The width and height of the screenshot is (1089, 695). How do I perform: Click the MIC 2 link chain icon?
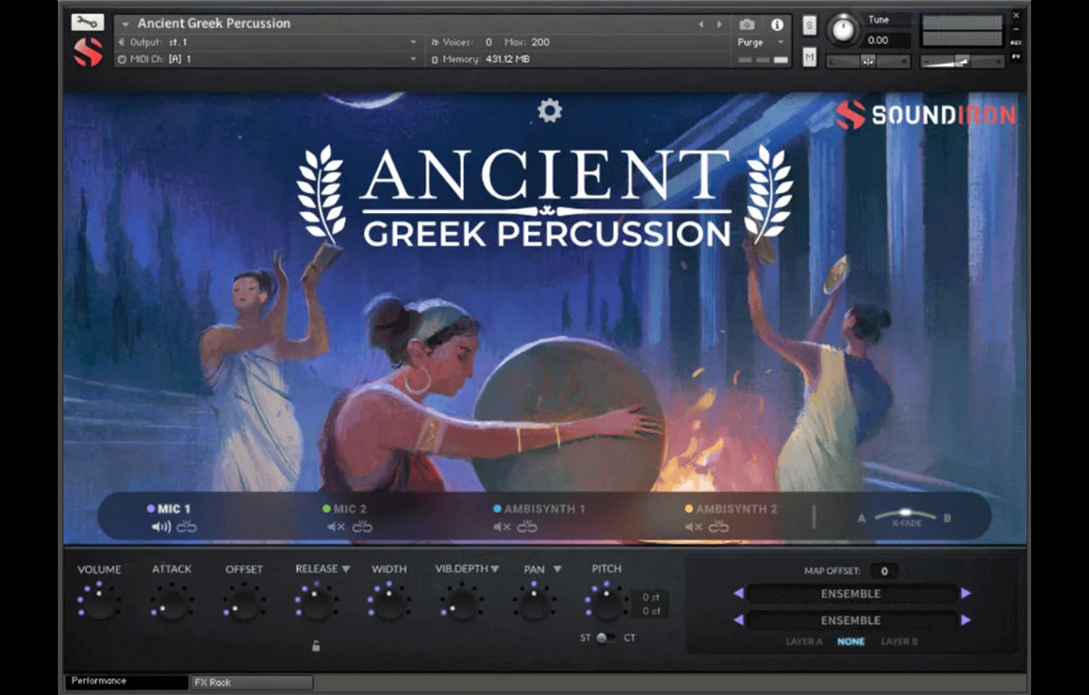[362, 527]
